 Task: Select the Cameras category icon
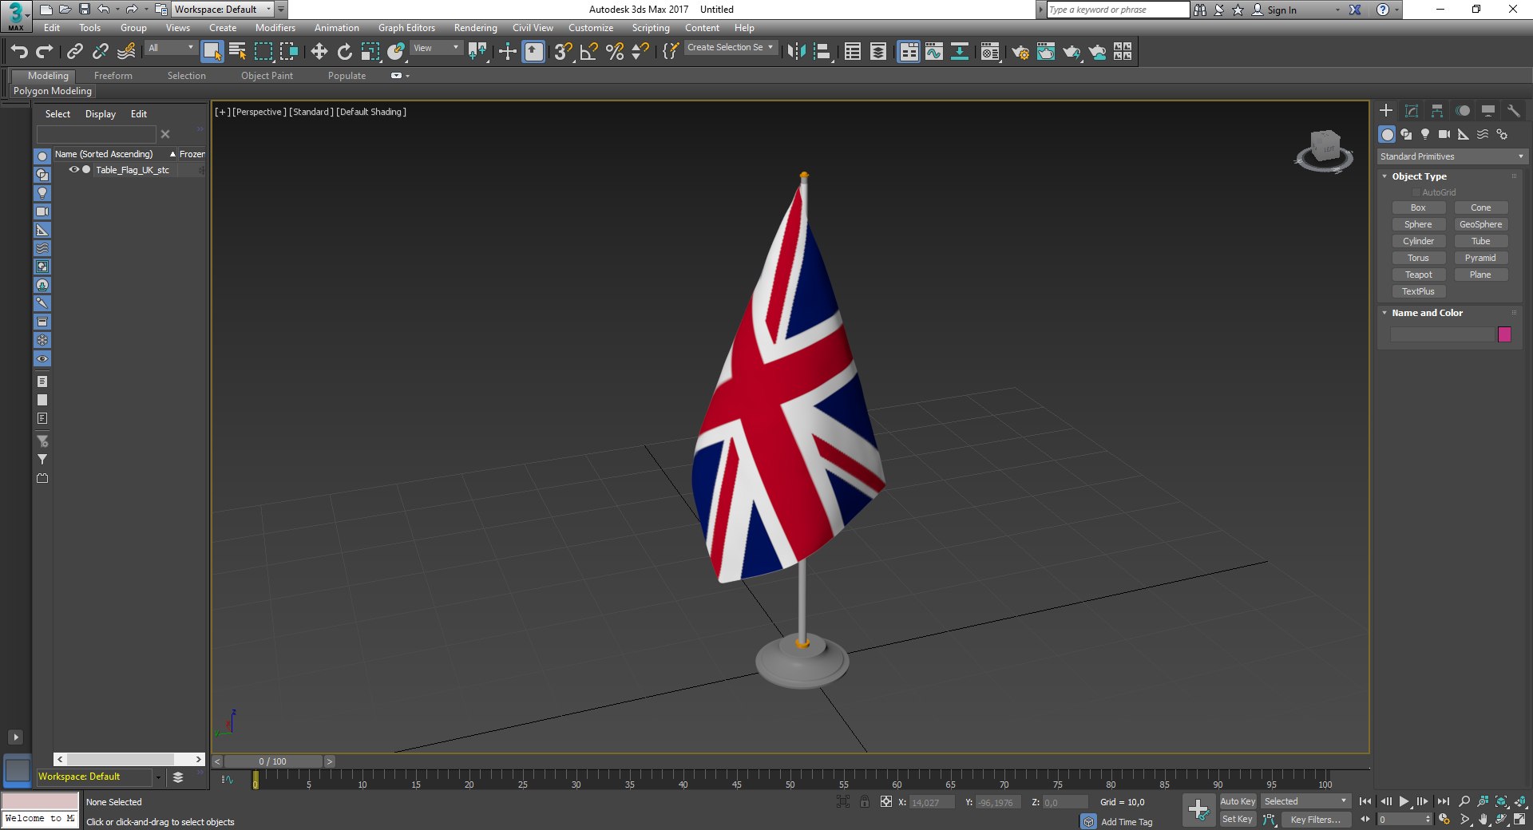coord(1444,134)
